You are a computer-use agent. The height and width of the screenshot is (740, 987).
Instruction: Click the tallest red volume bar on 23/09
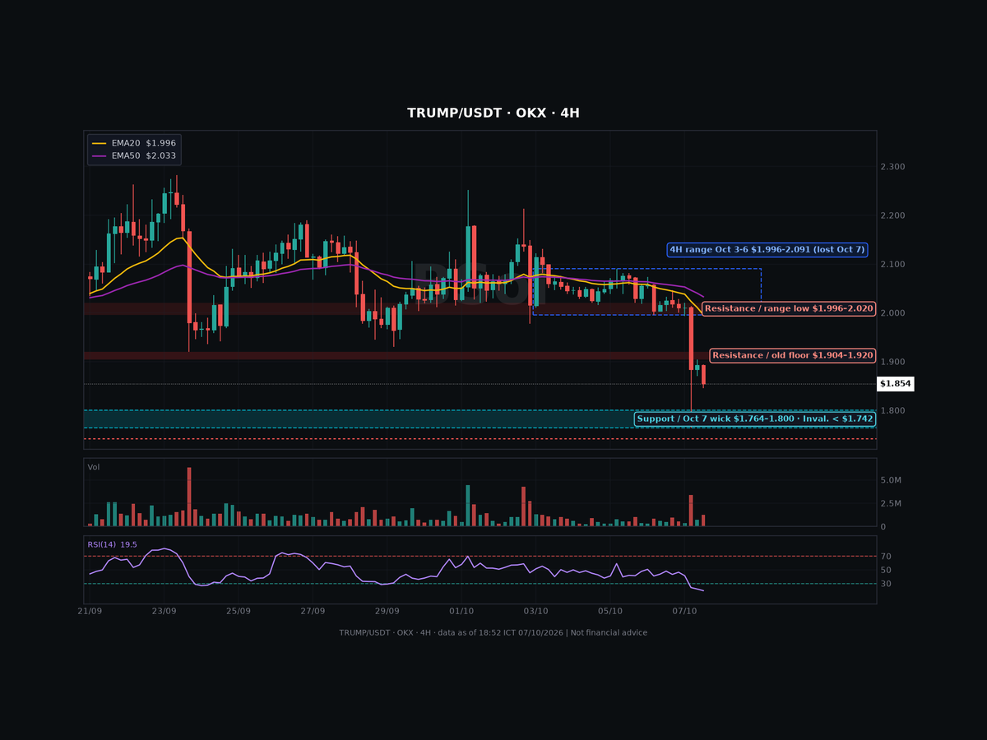189,497
